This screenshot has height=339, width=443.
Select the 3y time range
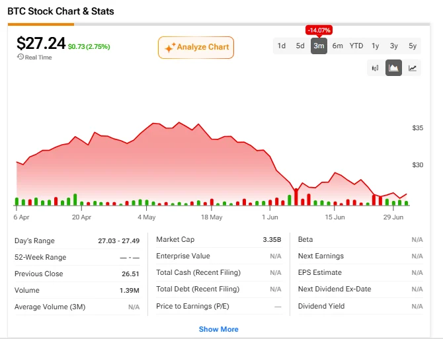(x=394, y=46)
